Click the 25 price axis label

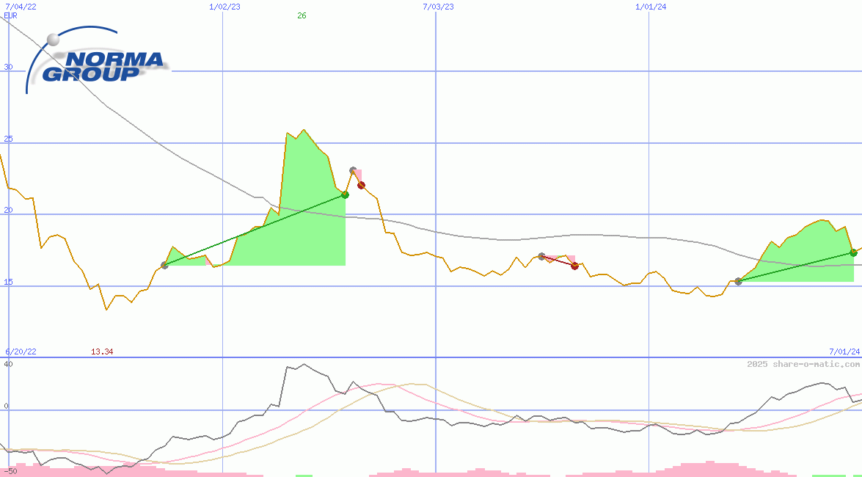point(9,139)
